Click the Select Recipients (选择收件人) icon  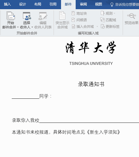tap(27, 16)
